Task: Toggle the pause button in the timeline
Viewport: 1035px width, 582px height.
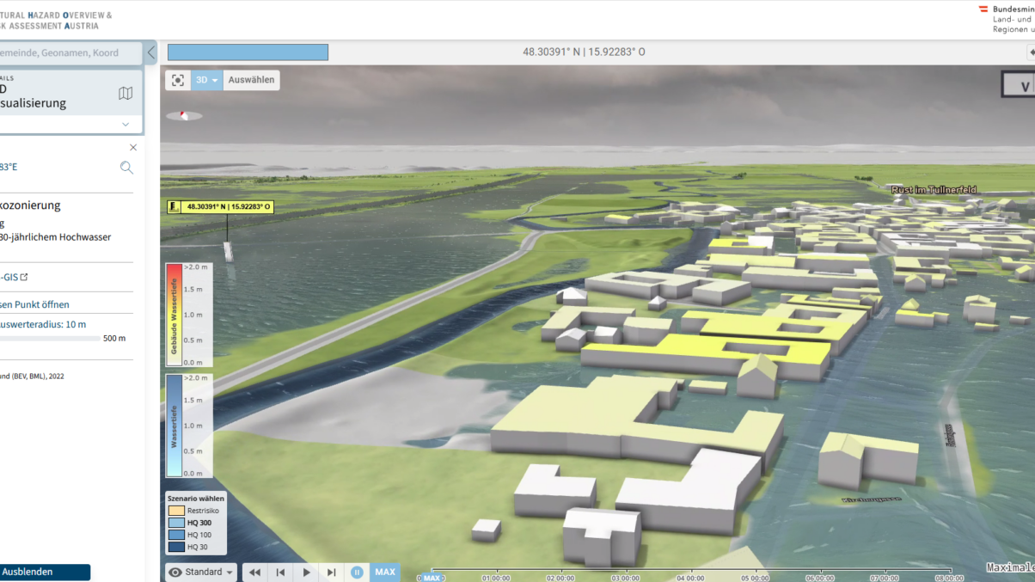Action: coord(357,572)
